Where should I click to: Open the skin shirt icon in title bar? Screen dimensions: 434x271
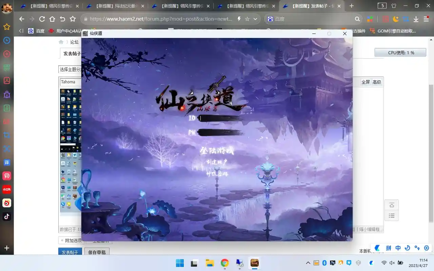[x=394, y=6]
